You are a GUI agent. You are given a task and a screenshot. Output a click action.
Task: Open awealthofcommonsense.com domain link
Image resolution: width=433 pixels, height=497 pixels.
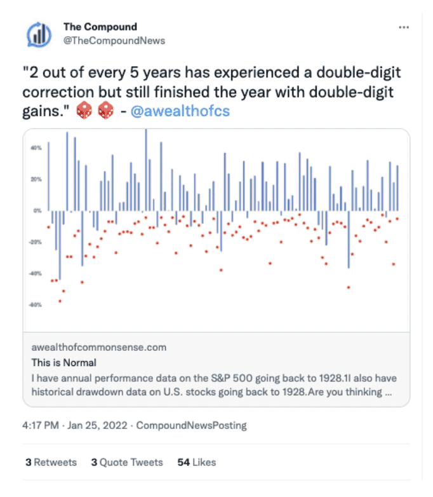tap(99, 348)
